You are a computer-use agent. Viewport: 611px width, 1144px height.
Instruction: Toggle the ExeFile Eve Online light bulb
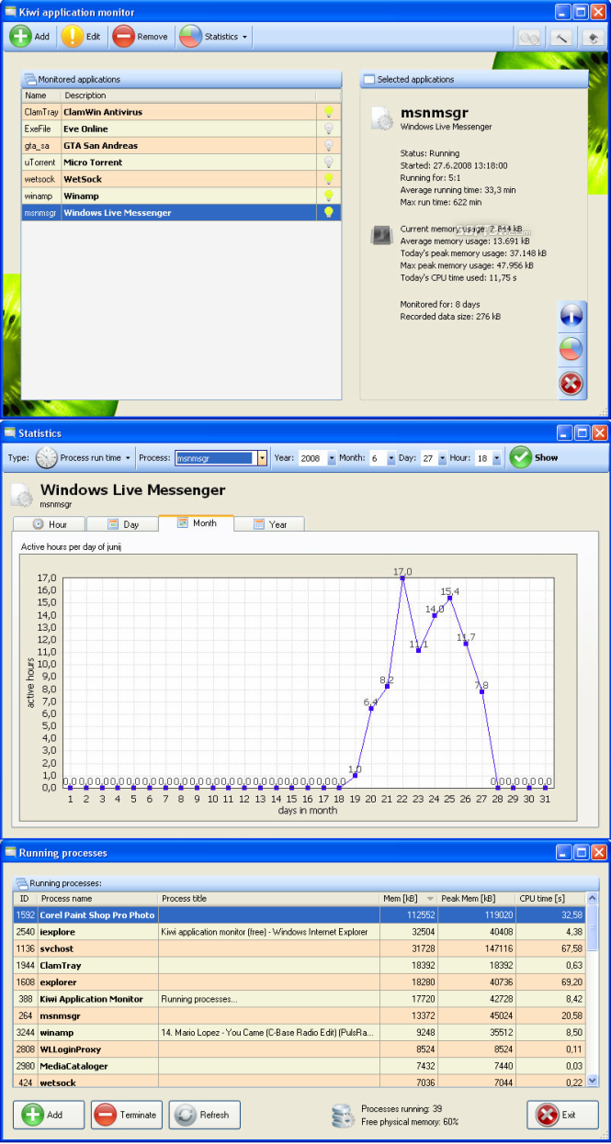327,129
